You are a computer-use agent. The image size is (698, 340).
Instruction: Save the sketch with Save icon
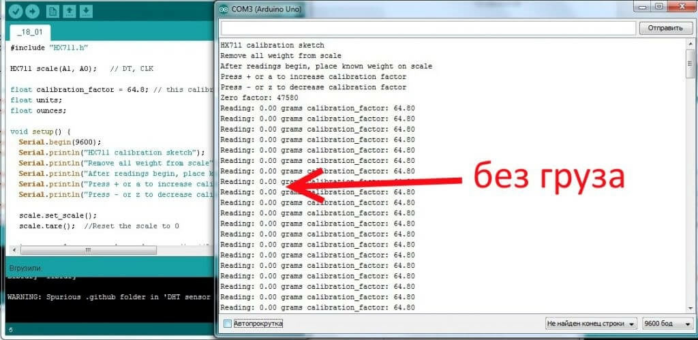pos(86,11)
